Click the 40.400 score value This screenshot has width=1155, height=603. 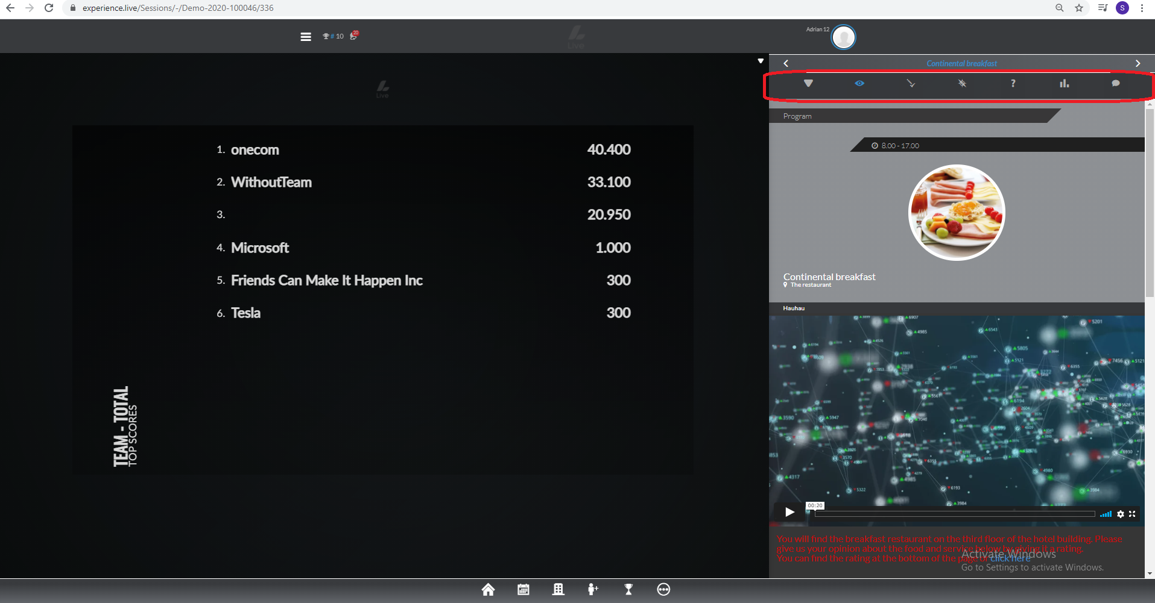point(609,149)
